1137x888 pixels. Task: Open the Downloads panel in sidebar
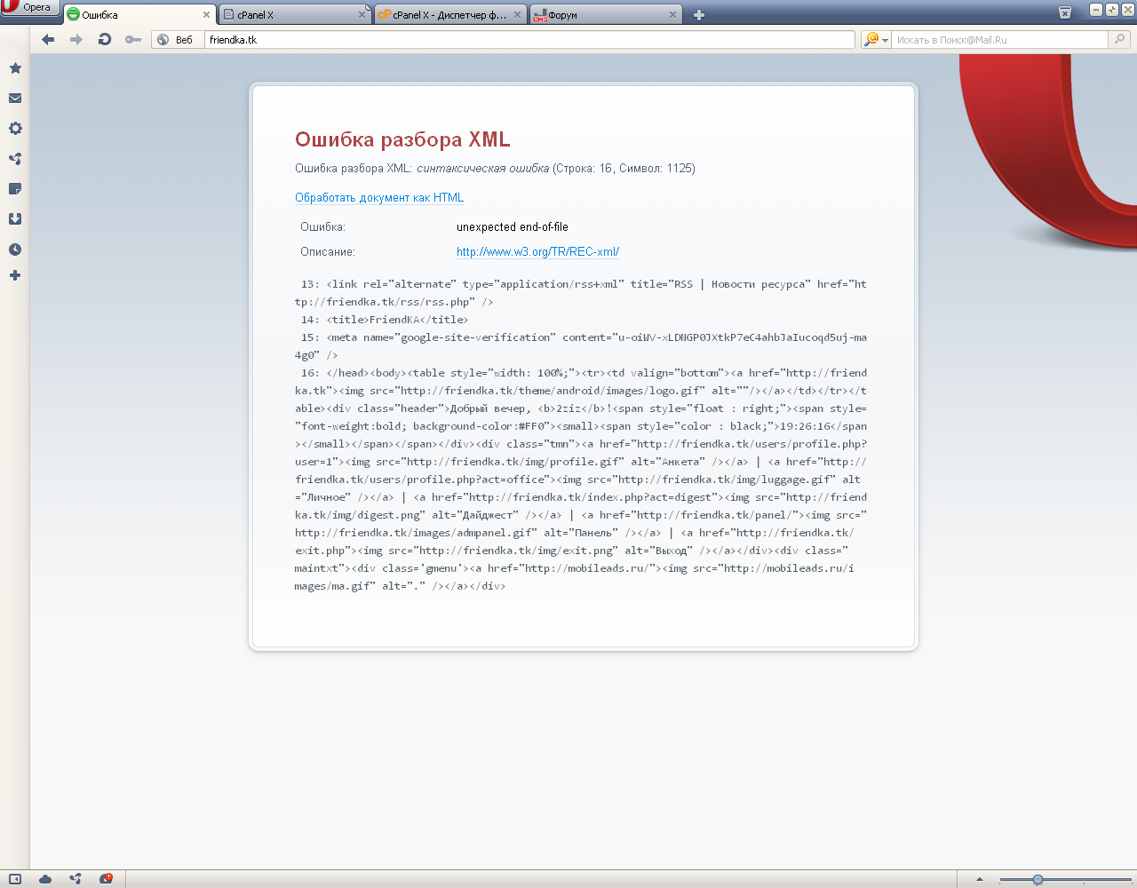(x=15, y=219)
